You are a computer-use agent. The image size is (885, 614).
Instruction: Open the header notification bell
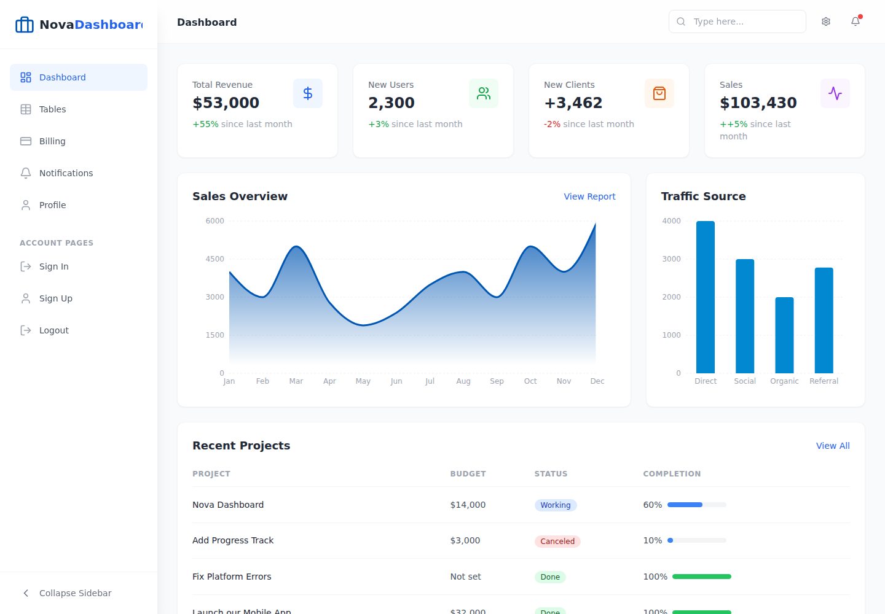tap(855, 21)
